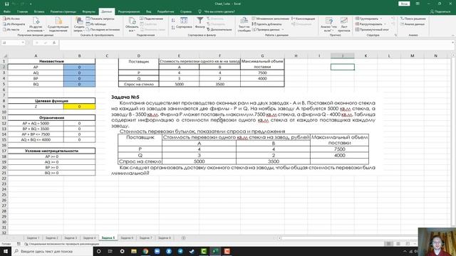Sort descending with the Z-A icon
Viewport: 456px width, 256px height.
(x=173, y=28)
